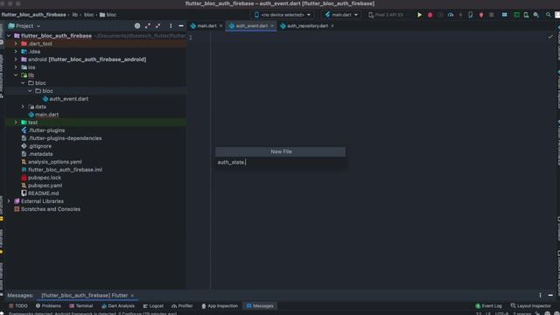The width and height of the screenshot is (560, 315).
Task: Select main.dart in the project tree
Action: click(x=43, y=115)
